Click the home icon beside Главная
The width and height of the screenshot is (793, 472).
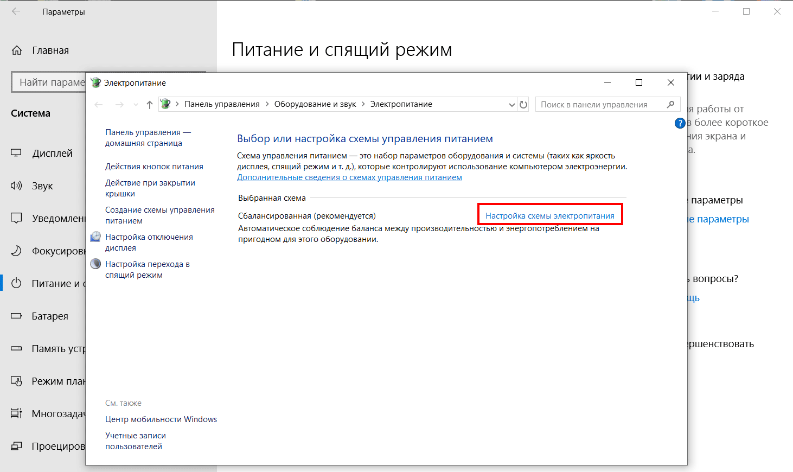tap(17, 50)
